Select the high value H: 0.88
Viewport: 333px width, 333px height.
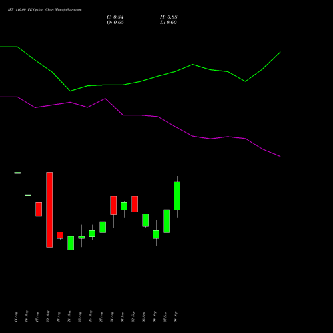point(168,17)
